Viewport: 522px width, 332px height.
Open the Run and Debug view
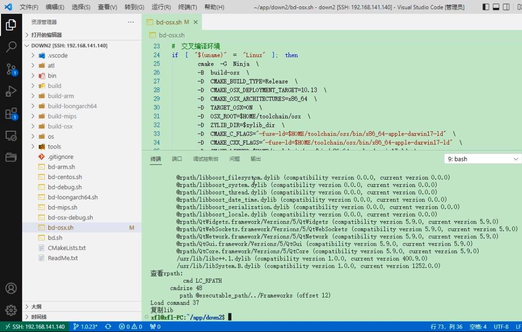coord(11,91)
